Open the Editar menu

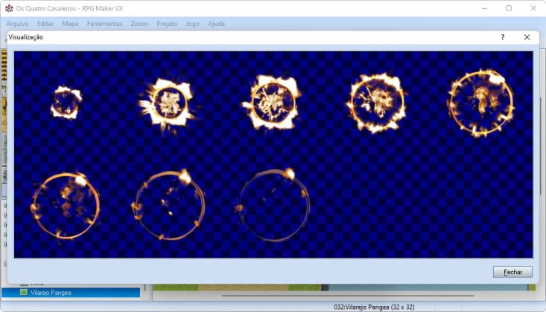[45, 24]
